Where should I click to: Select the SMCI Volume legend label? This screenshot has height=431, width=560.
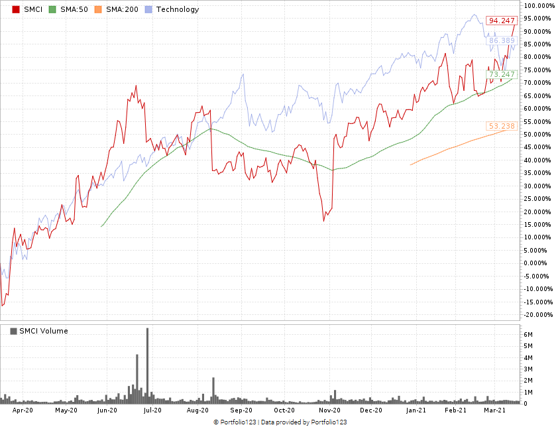(44, 332)
